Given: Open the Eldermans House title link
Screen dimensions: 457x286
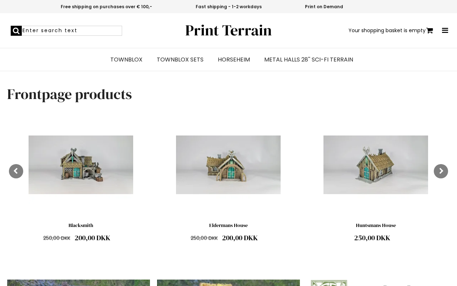Looking at the screenshot, I should [228, 226].
